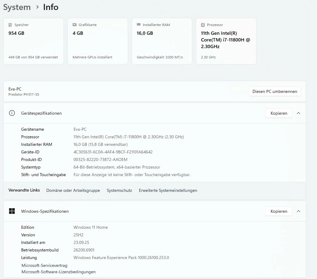Open Erweiterte Systemeinstellungen link
Screen dimensions: 317x279
pyautogui.click(x=168, y=190)
